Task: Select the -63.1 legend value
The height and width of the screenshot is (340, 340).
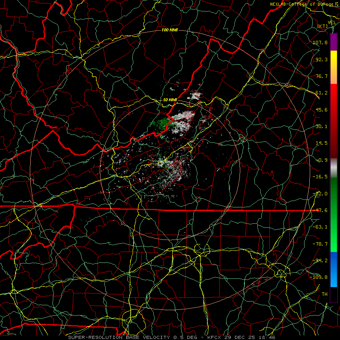Action: (x=320, y=227)
